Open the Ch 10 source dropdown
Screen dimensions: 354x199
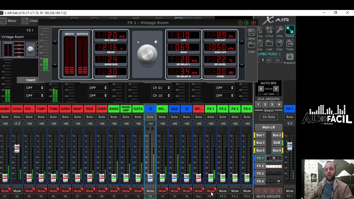(x=161, y=95)
